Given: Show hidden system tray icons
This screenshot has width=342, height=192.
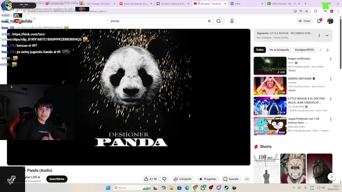Looking at the screenshot, I should tap(294, 188).
